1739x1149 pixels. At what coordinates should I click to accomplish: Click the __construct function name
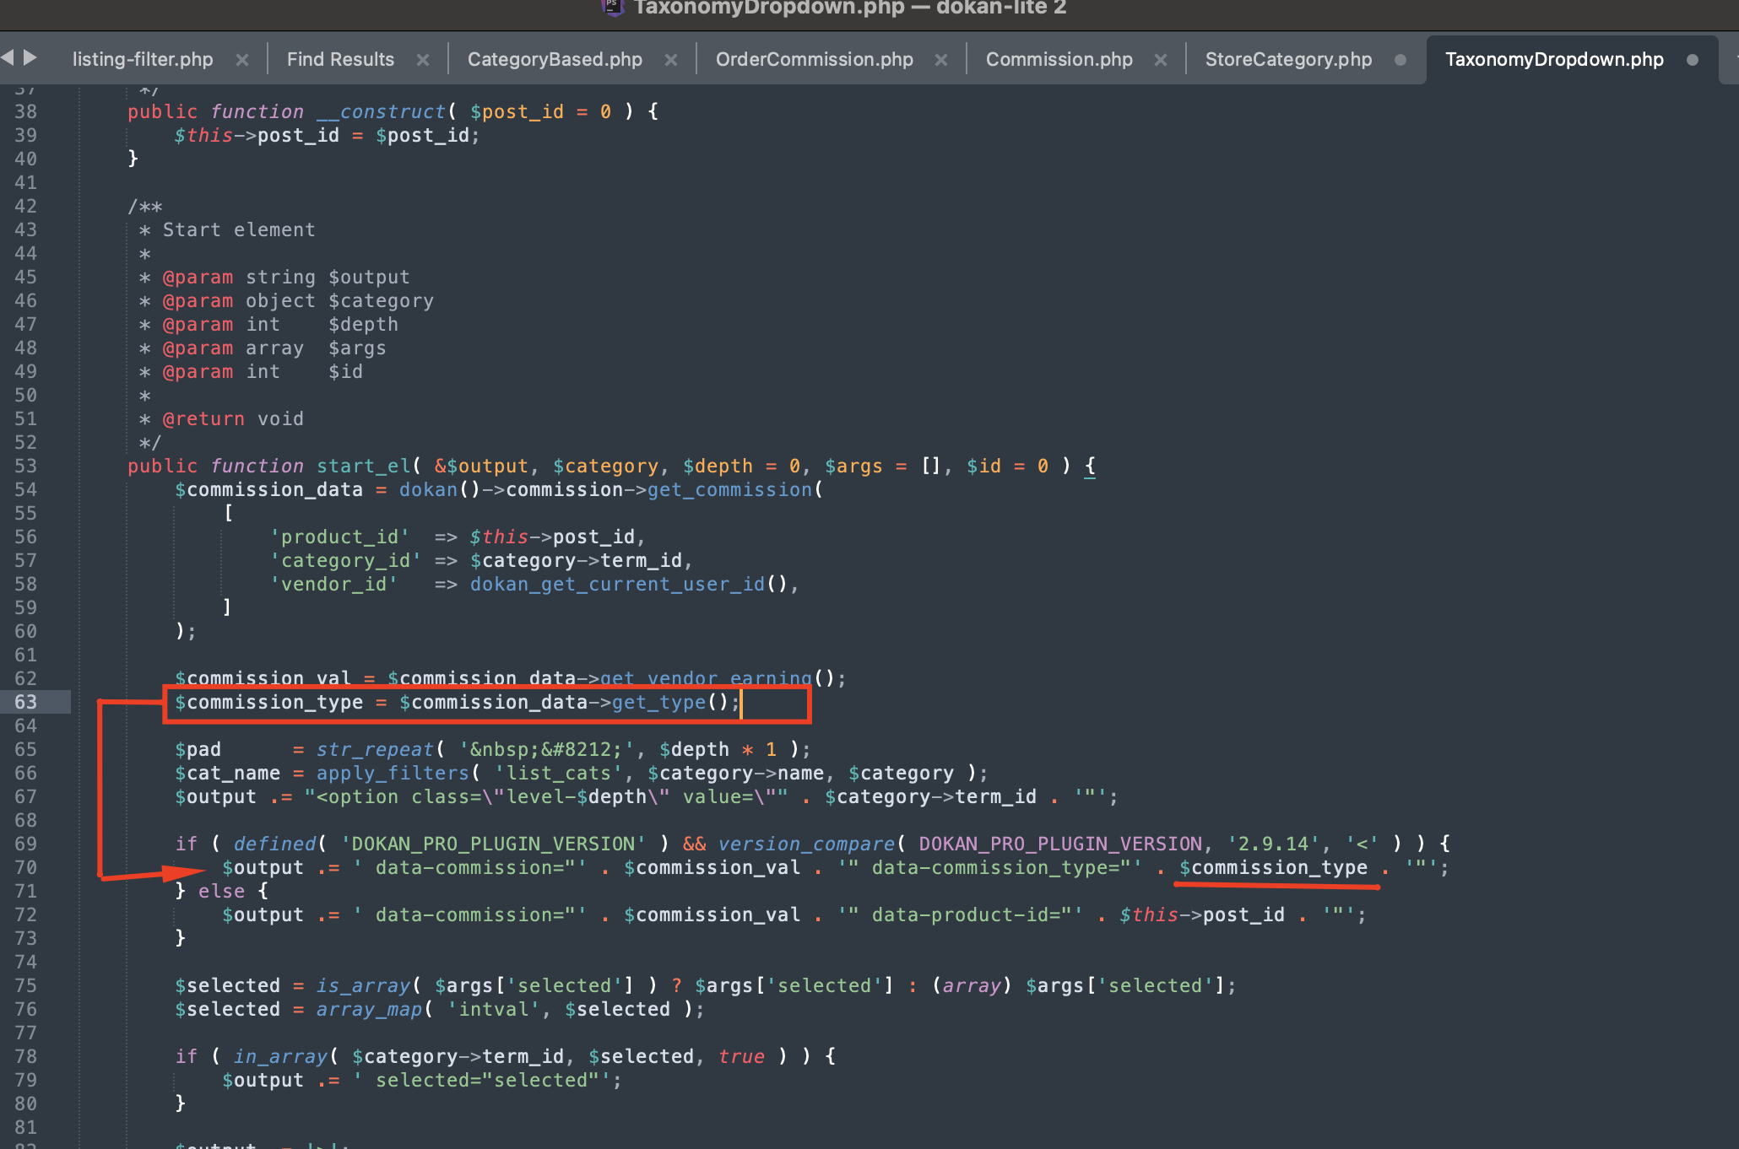click(381, 111)
